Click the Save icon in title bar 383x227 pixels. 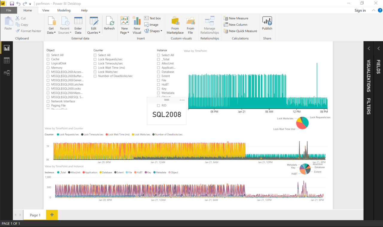[x=12, y=4]
